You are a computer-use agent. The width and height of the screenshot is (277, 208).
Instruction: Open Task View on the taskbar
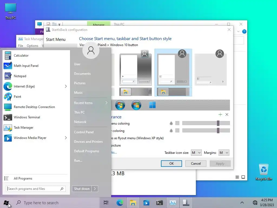106,203
